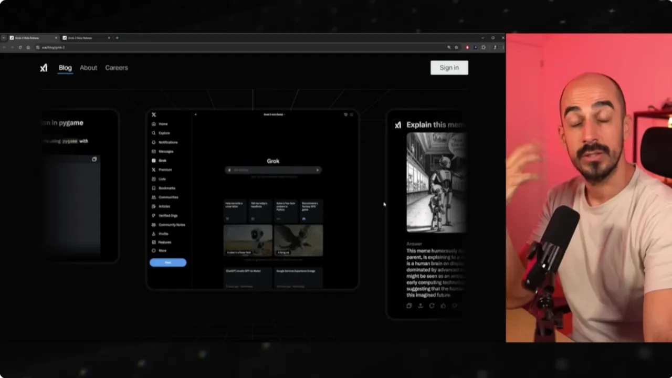Image resolution: width=672 pixels, height=378 pixels.
Task: Open Community Notes in the X sidebar
Action: [x=168, y=225]
